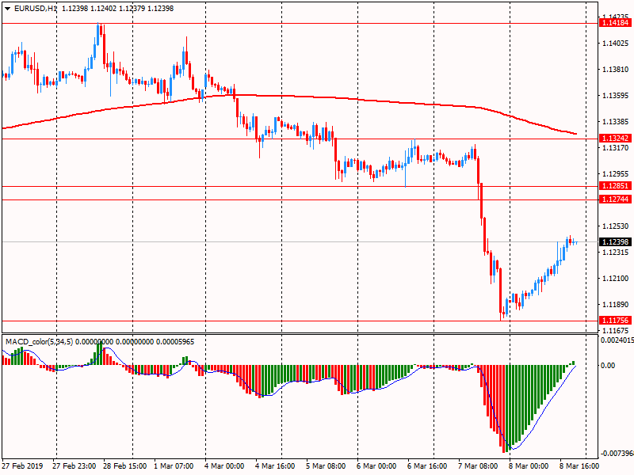Image resolution: width=634 pixels, height=475 pixels.
Task: Select the 1.12744 red price level label
Action: pos(615,199)
